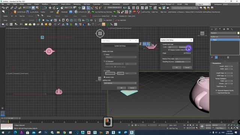Viewport: 240px width, 135px height.
Task: Open the Utilities wrench tab in command panel
Action: tap(232, 29)
